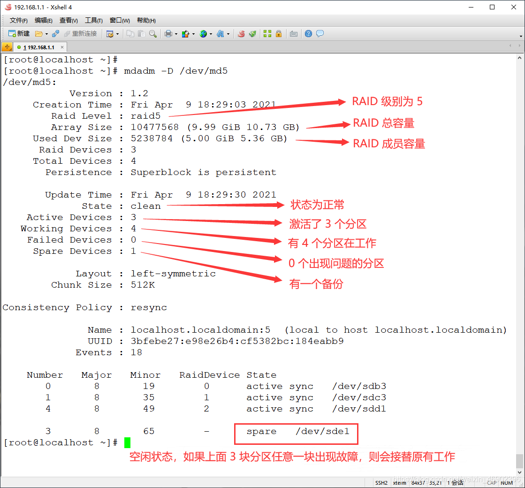This screenshot has height=488, width=525.
Task: Maximize the Xshell window
Action: point(492,7)
